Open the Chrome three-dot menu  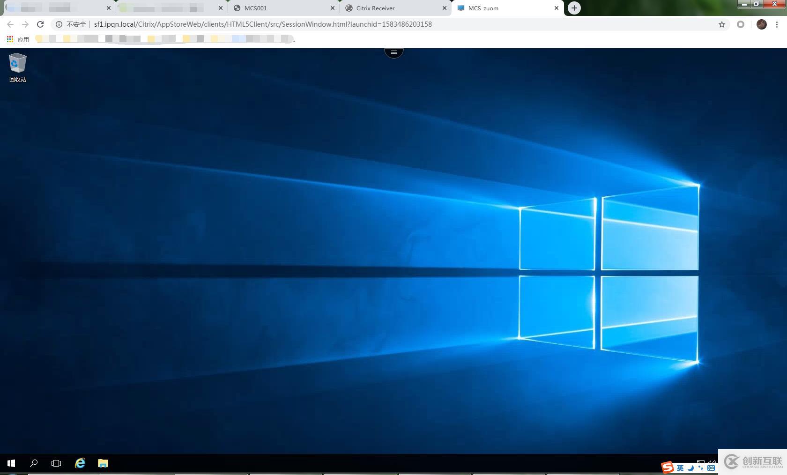777,24
